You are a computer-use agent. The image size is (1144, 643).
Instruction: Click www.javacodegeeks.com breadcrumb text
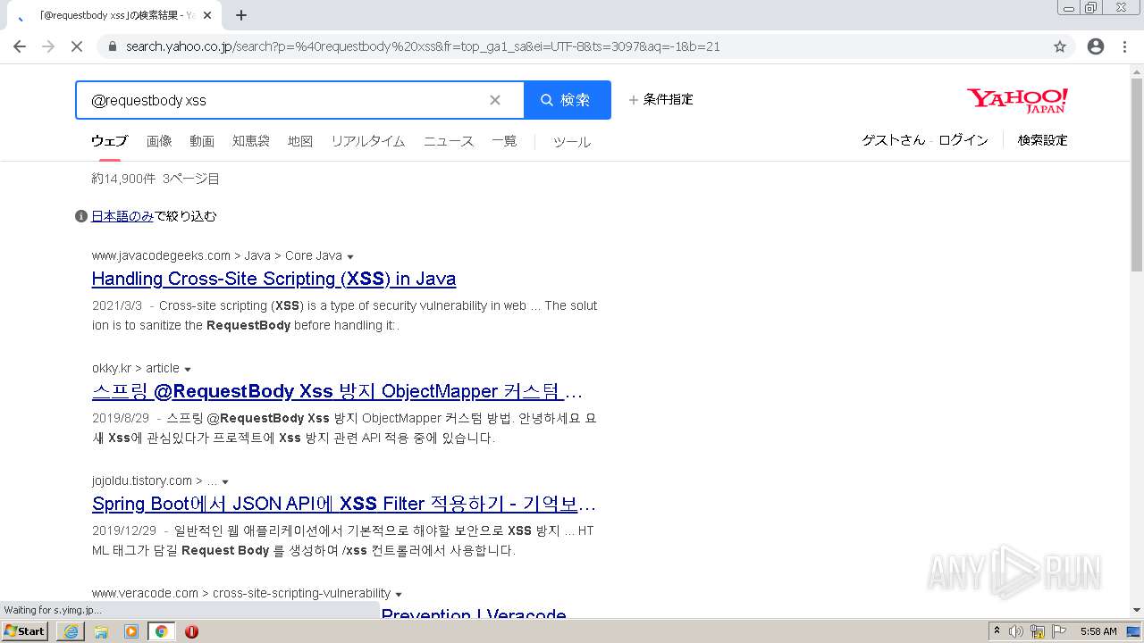tap(161, 255)
